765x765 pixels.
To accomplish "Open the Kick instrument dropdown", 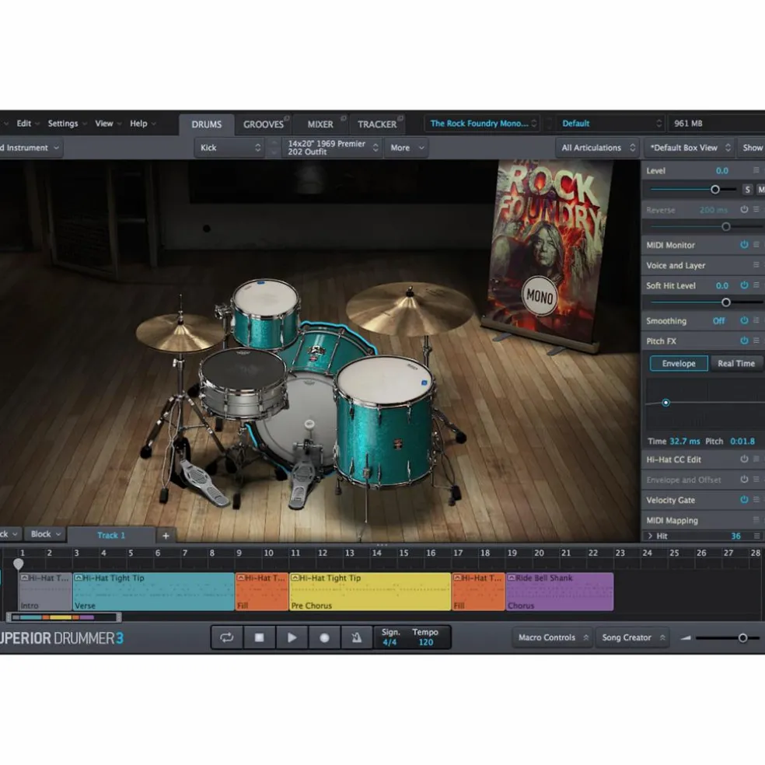I will click(230, 148).
